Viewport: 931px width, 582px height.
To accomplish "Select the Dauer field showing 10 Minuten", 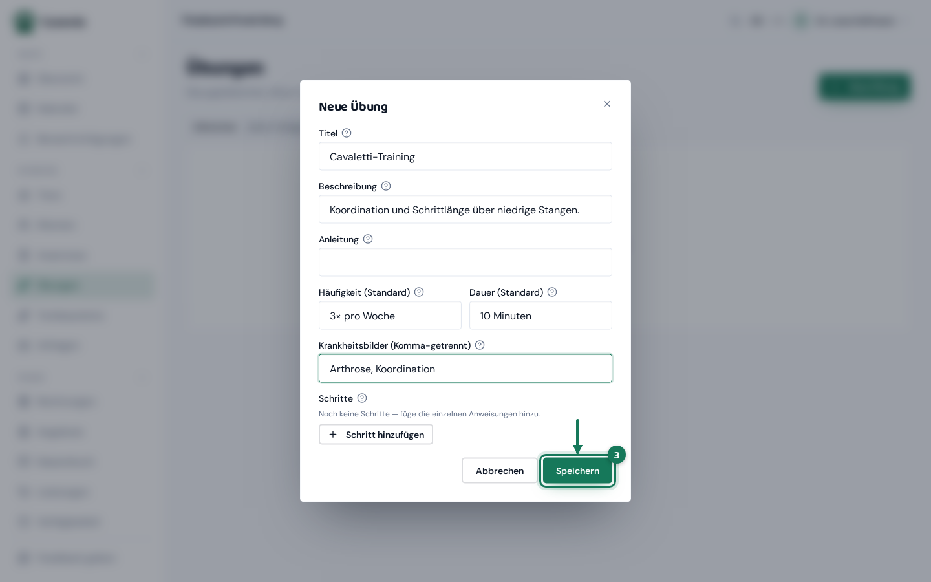I will coord(540,316).
